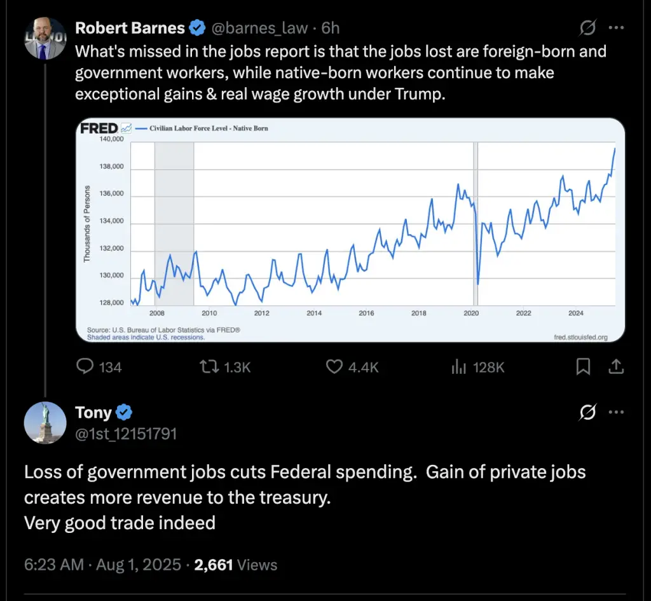Open the 6:23 AM · Aug 1, 2025 timestamp

coord(102,565)
